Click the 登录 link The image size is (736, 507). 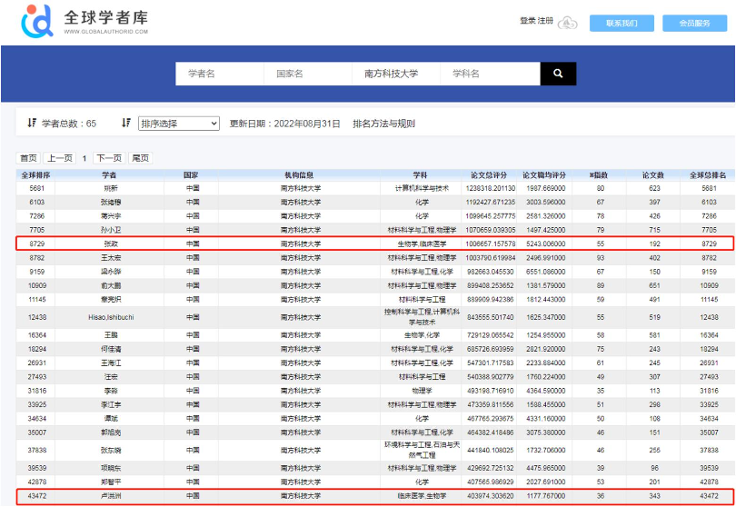coord(527,21)
